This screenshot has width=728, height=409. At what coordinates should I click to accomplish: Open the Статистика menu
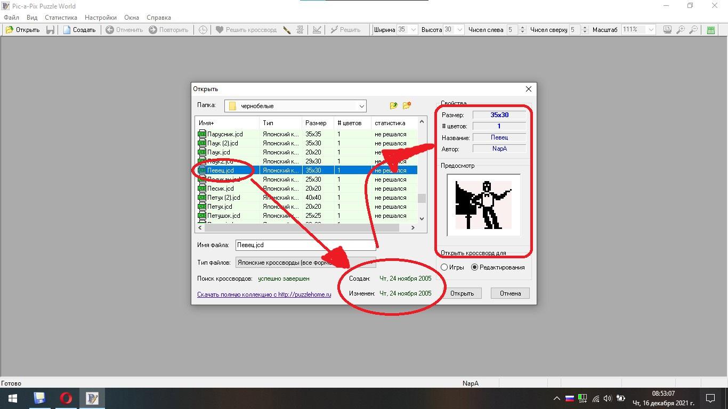coord(61,18)
